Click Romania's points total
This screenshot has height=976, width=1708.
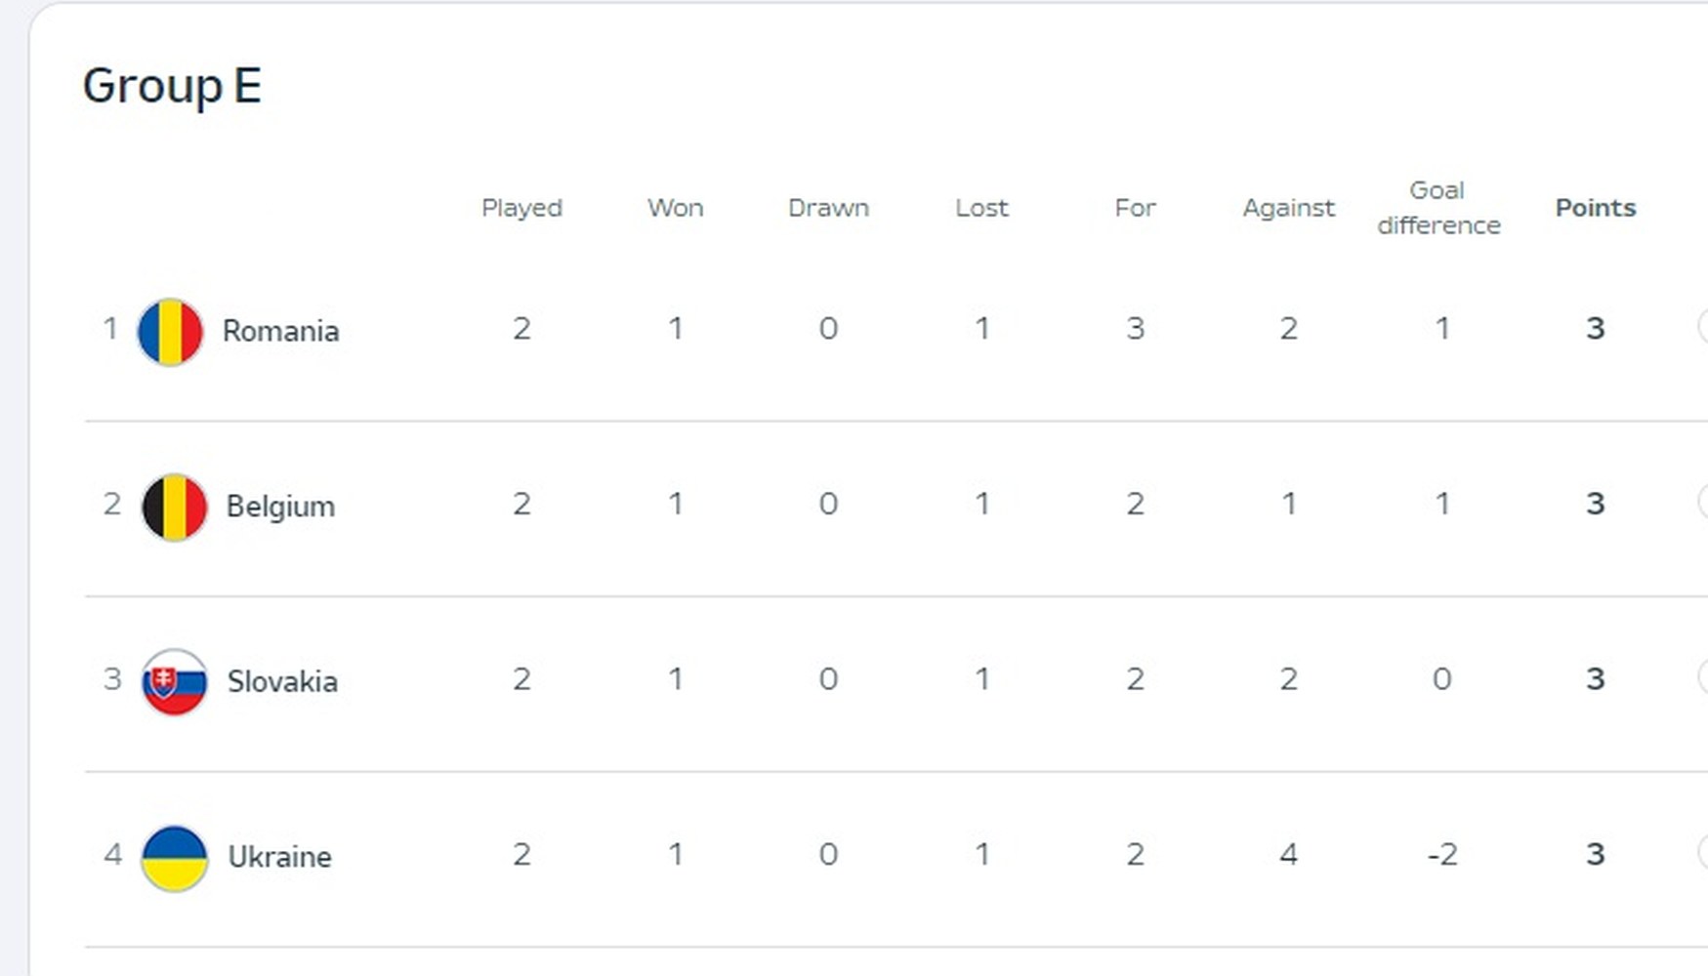pyautogui.click(x=1595, y=328)
